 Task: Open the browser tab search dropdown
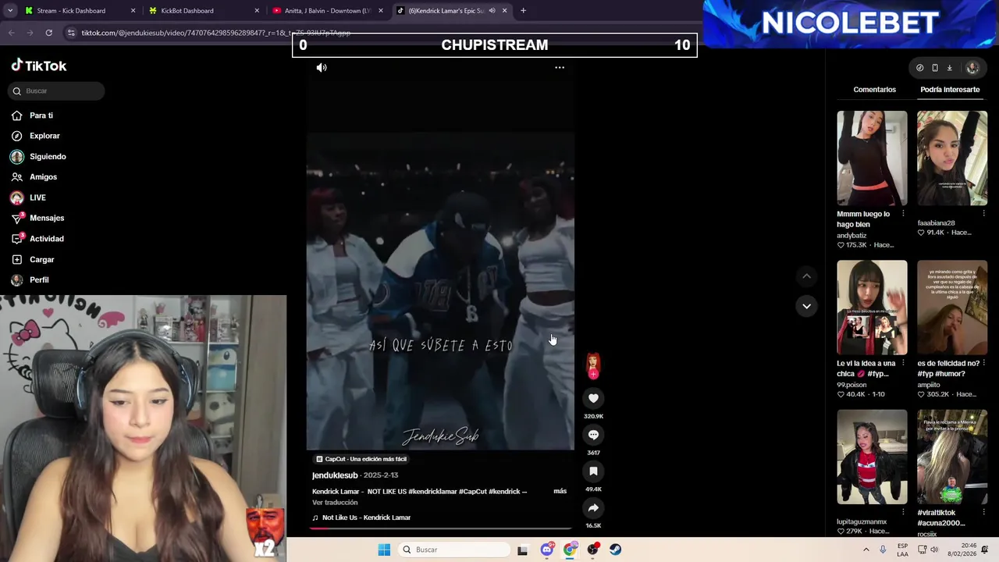point(11,11)
